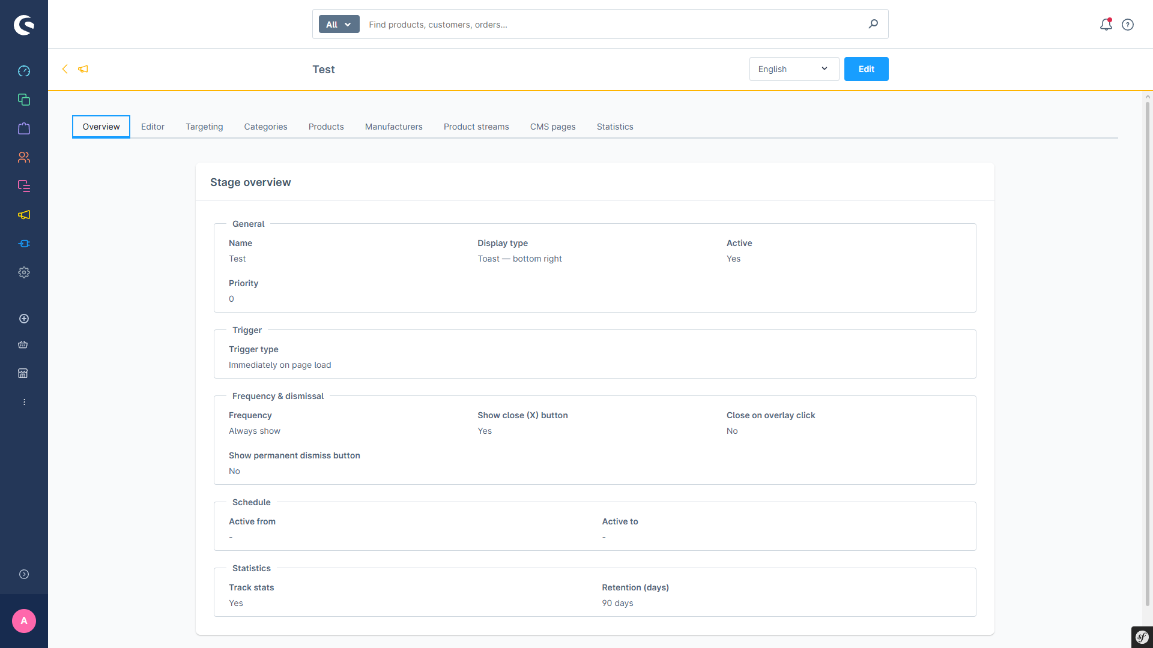Open the Marketing megaphone icon in sidebar
Viewport: 1153px width, 648px height.
[24, 215]
